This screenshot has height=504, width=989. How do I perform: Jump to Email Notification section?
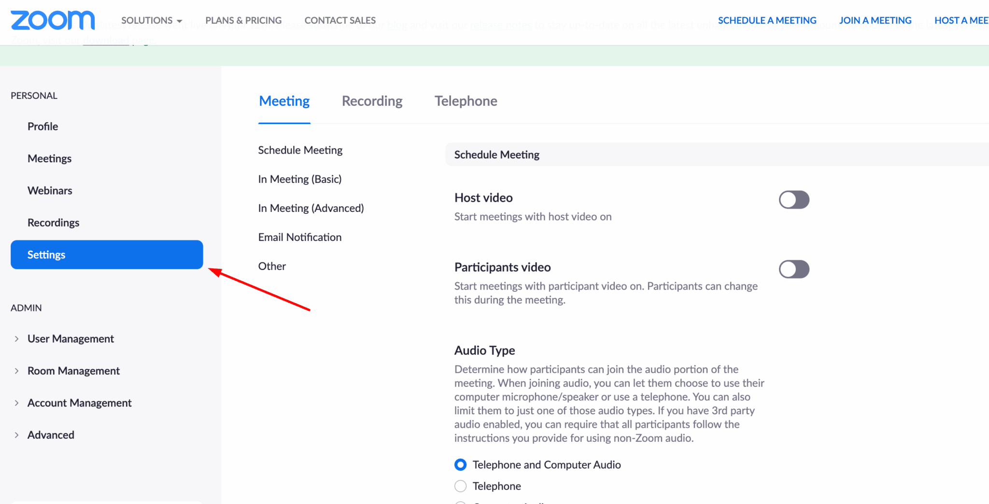click(300, 237)
